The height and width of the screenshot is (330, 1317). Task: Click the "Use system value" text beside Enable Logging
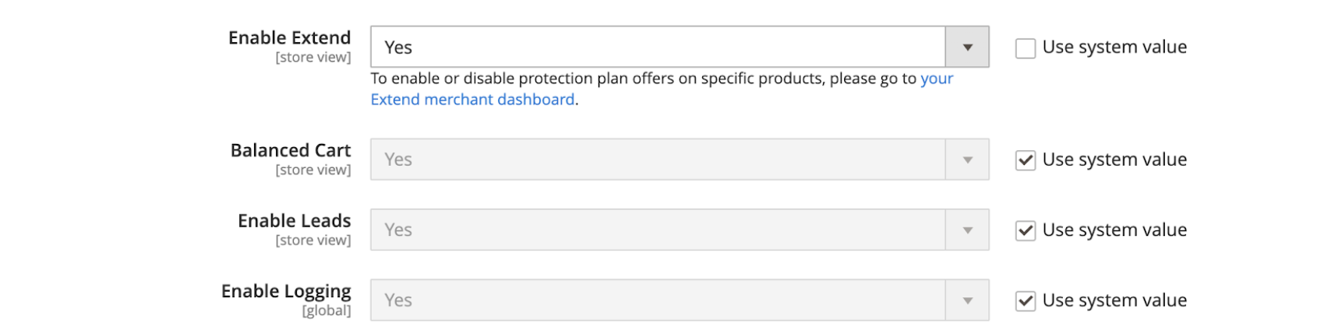click(x=1114, y=300)
